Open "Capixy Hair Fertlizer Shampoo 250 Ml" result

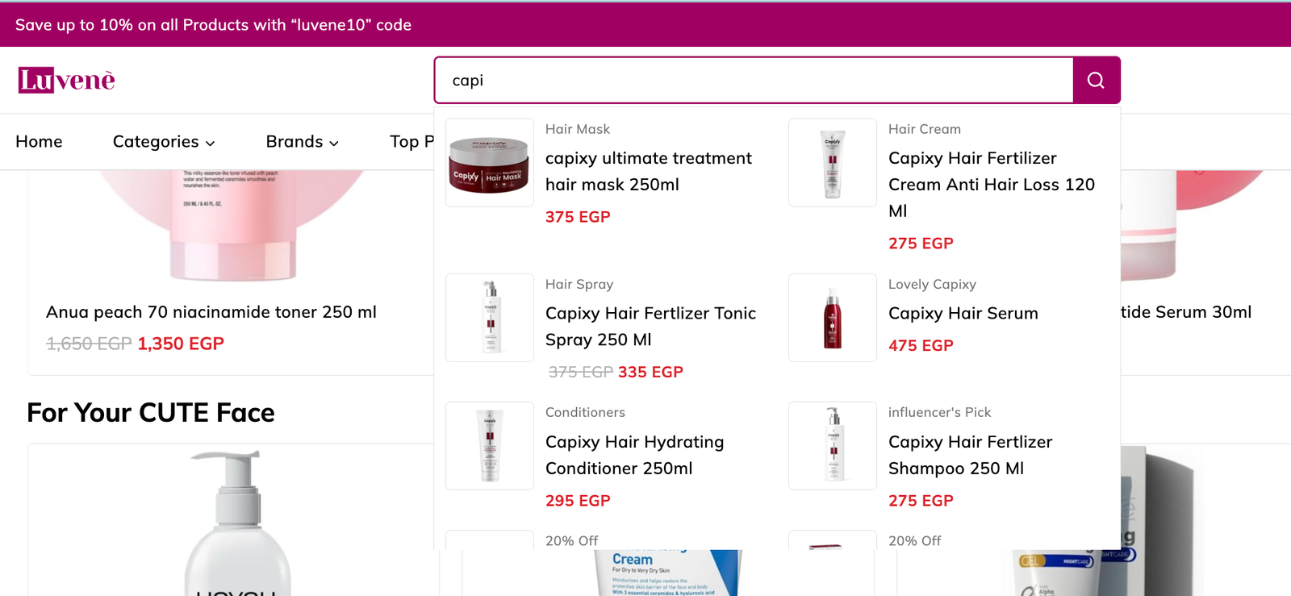point(970,455)
